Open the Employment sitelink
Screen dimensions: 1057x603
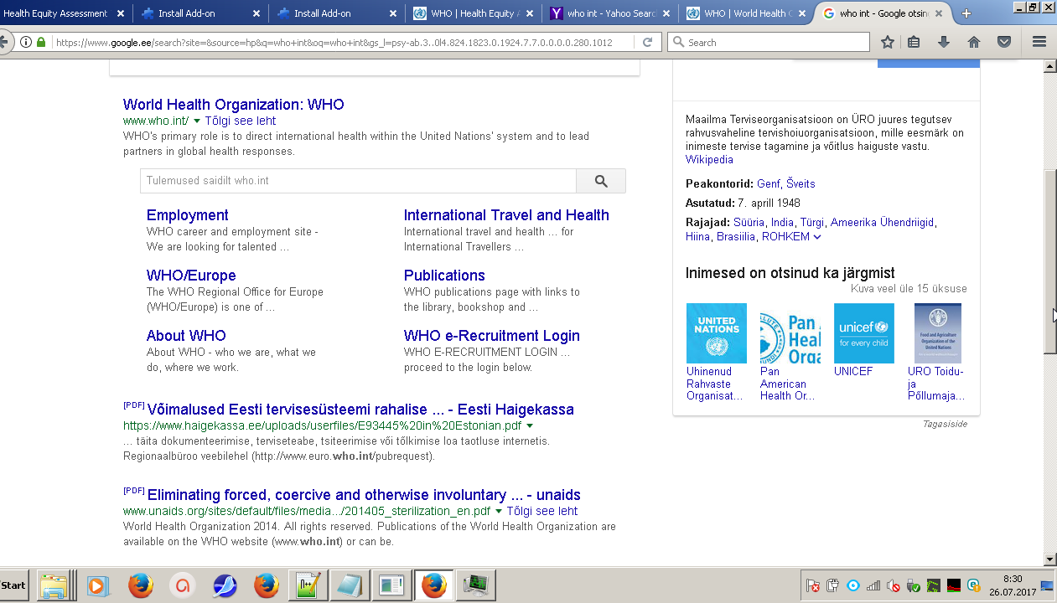coord(188,215)
